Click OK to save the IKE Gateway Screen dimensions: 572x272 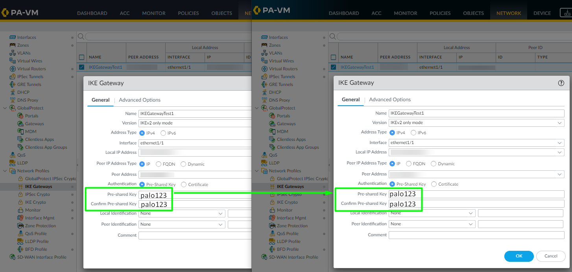pos(518,256)
